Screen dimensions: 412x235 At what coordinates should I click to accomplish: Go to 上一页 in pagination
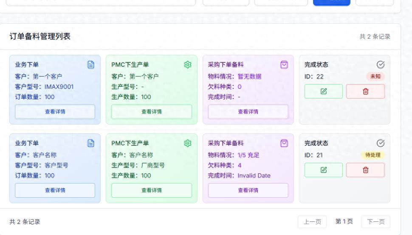click(312, 222)
